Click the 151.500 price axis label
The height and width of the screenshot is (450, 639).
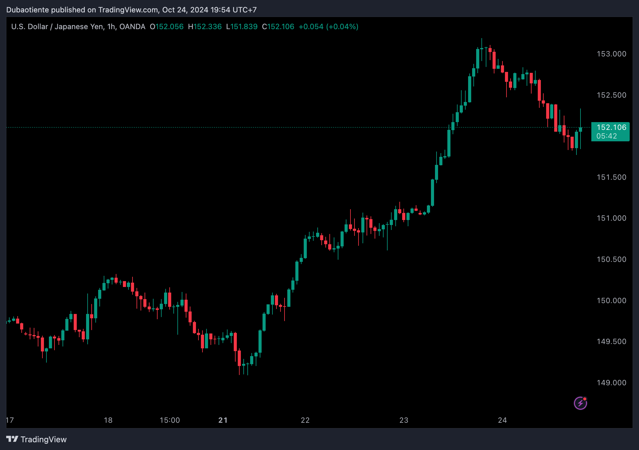tap(611, 177)
